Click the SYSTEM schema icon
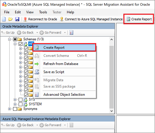 coord(25,104)
